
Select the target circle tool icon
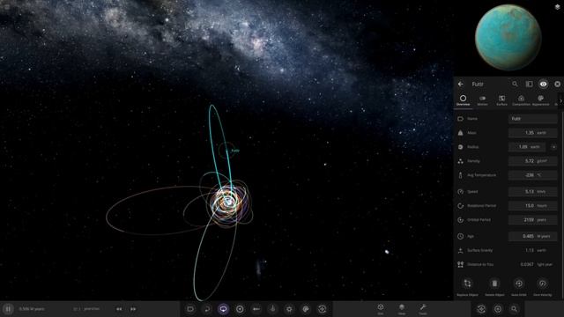pos(240,309)
